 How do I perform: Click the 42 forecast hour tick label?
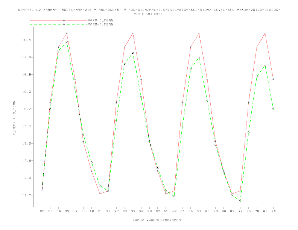[x=158, y=211]
